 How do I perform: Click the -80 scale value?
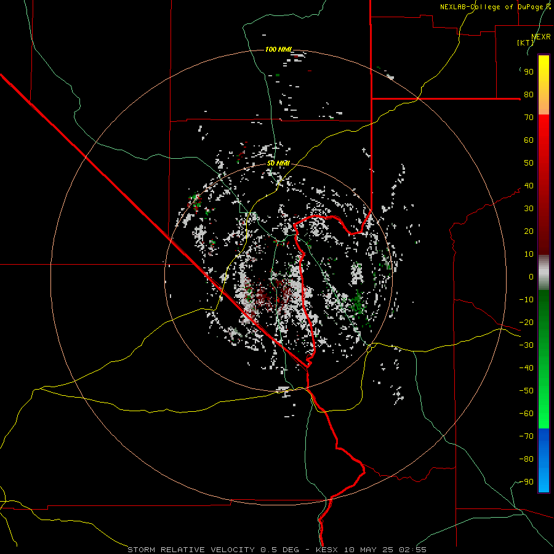coord(526,459)
